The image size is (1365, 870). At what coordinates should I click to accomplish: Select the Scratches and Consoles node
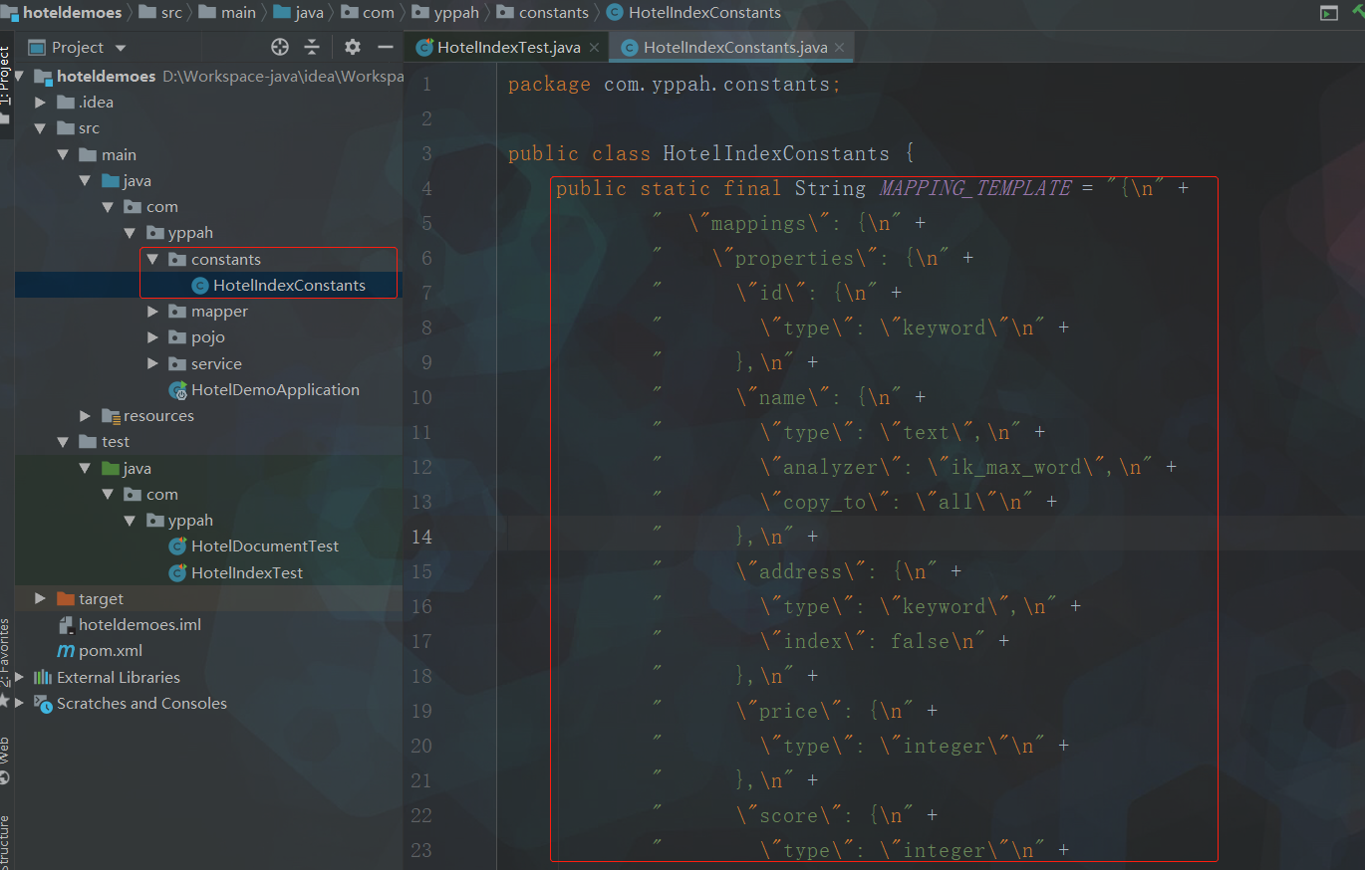click(x=141, y=704)
